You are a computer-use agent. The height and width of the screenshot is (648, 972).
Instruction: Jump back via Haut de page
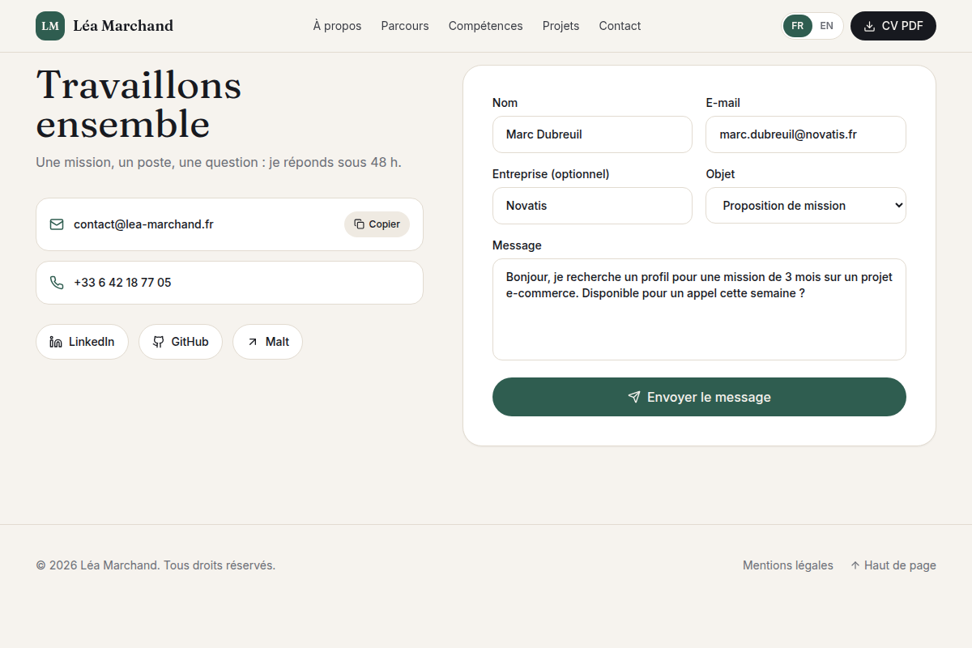click(x=893, y=565)
